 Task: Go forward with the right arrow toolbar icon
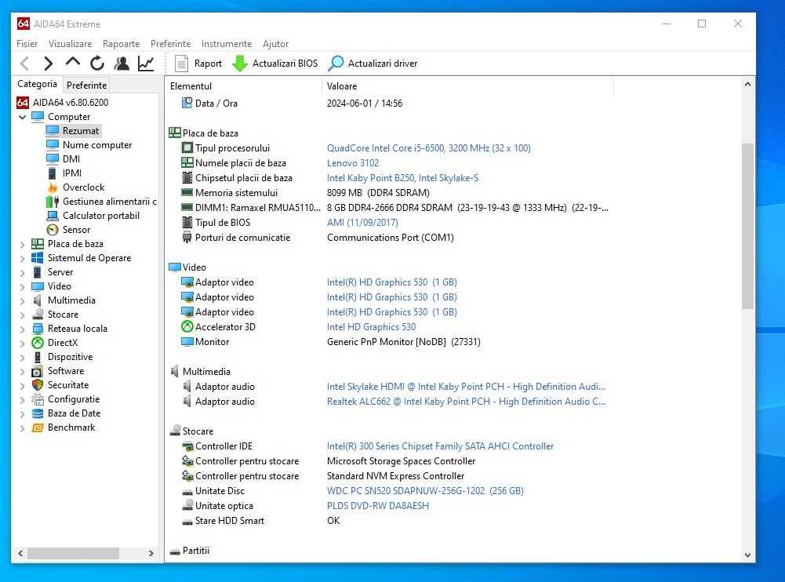click(x=49, y=63)
